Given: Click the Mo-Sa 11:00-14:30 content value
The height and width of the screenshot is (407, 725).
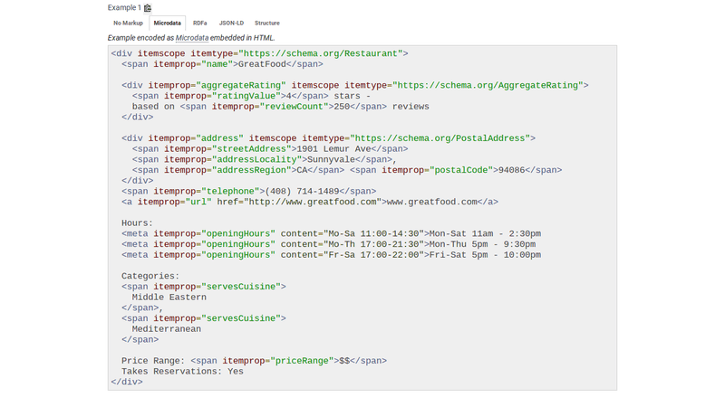Looking at the screenshot, I should click(x=372, y=233).
